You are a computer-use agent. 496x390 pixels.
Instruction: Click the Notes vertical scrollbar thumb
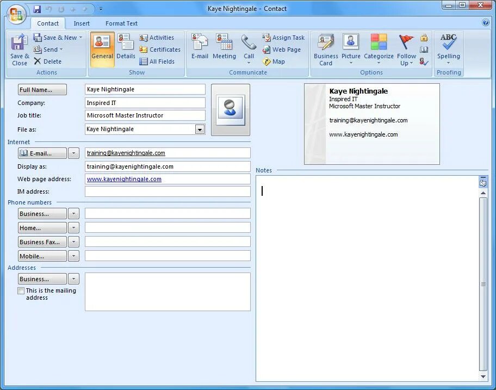[483, 284]
